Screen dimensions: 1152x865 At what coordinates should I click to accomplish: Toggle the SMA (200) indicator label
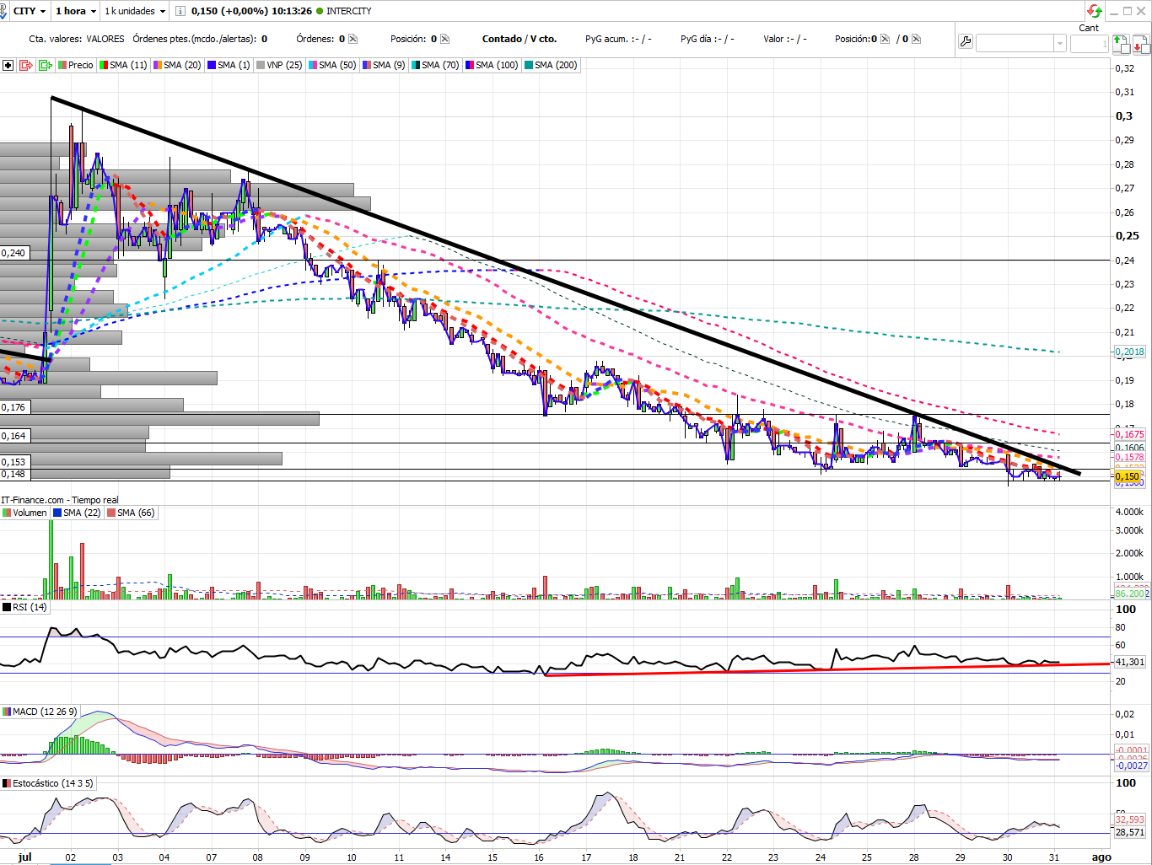point(551,65)
